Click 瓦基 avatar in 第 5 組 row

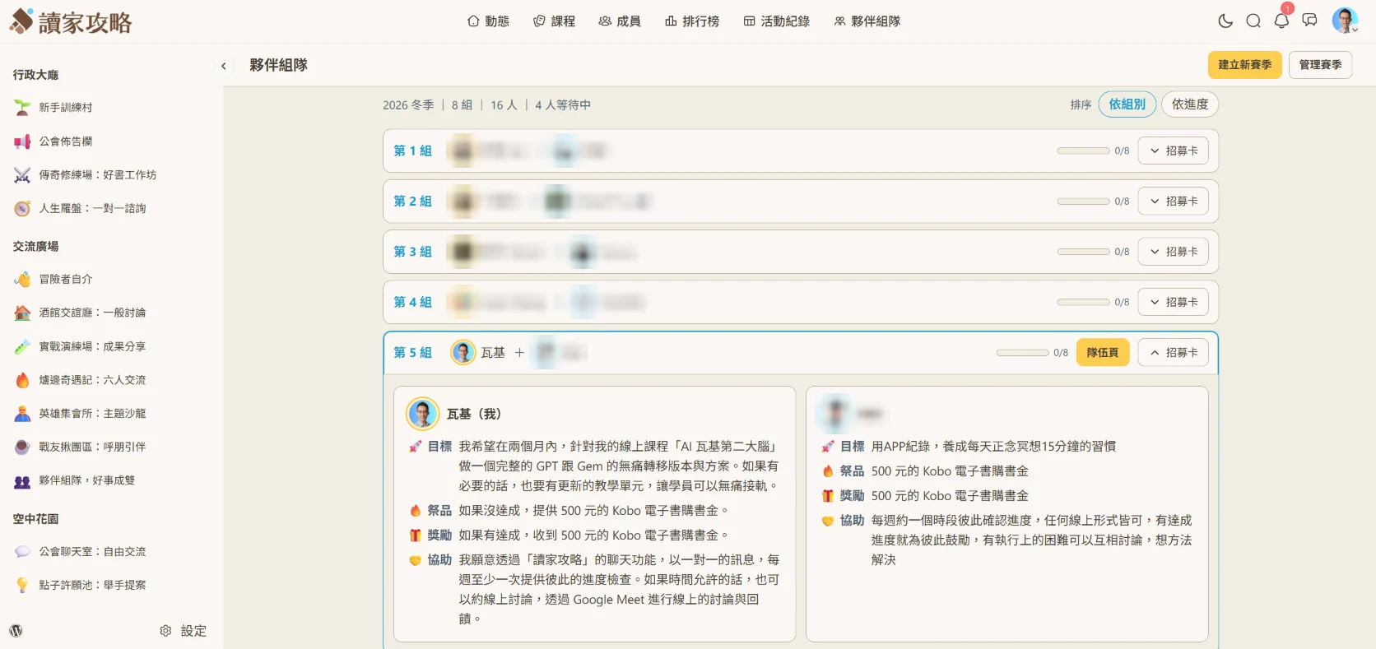click(x=463, y=352)
